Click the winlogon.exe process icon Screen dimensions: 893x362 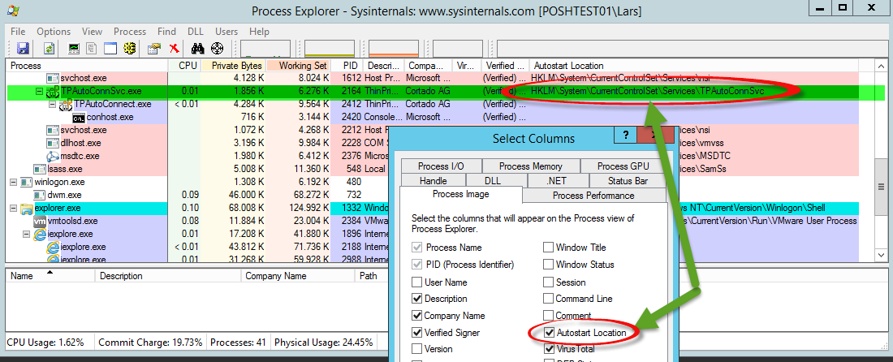click(x=27, y=182)
